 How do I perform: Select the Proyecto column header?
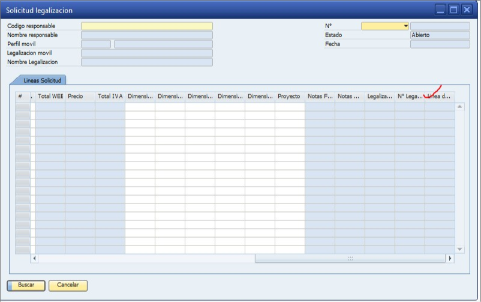point(290,96)
